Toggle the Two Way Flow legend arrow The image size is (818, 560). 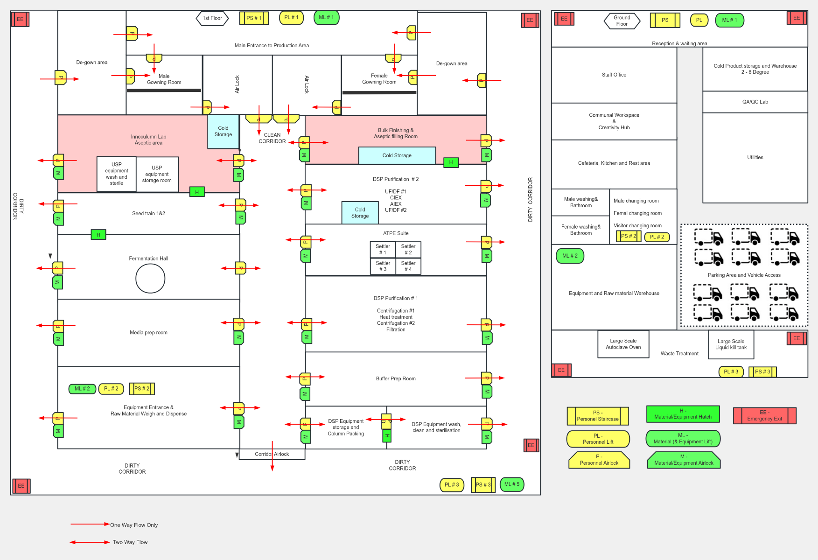[89, 542]
